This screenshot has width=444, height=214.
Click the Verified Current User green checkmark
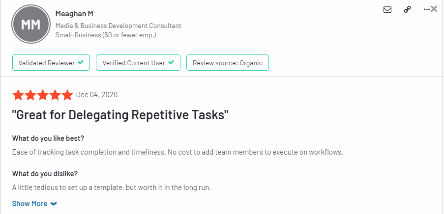tap(171, 62)
